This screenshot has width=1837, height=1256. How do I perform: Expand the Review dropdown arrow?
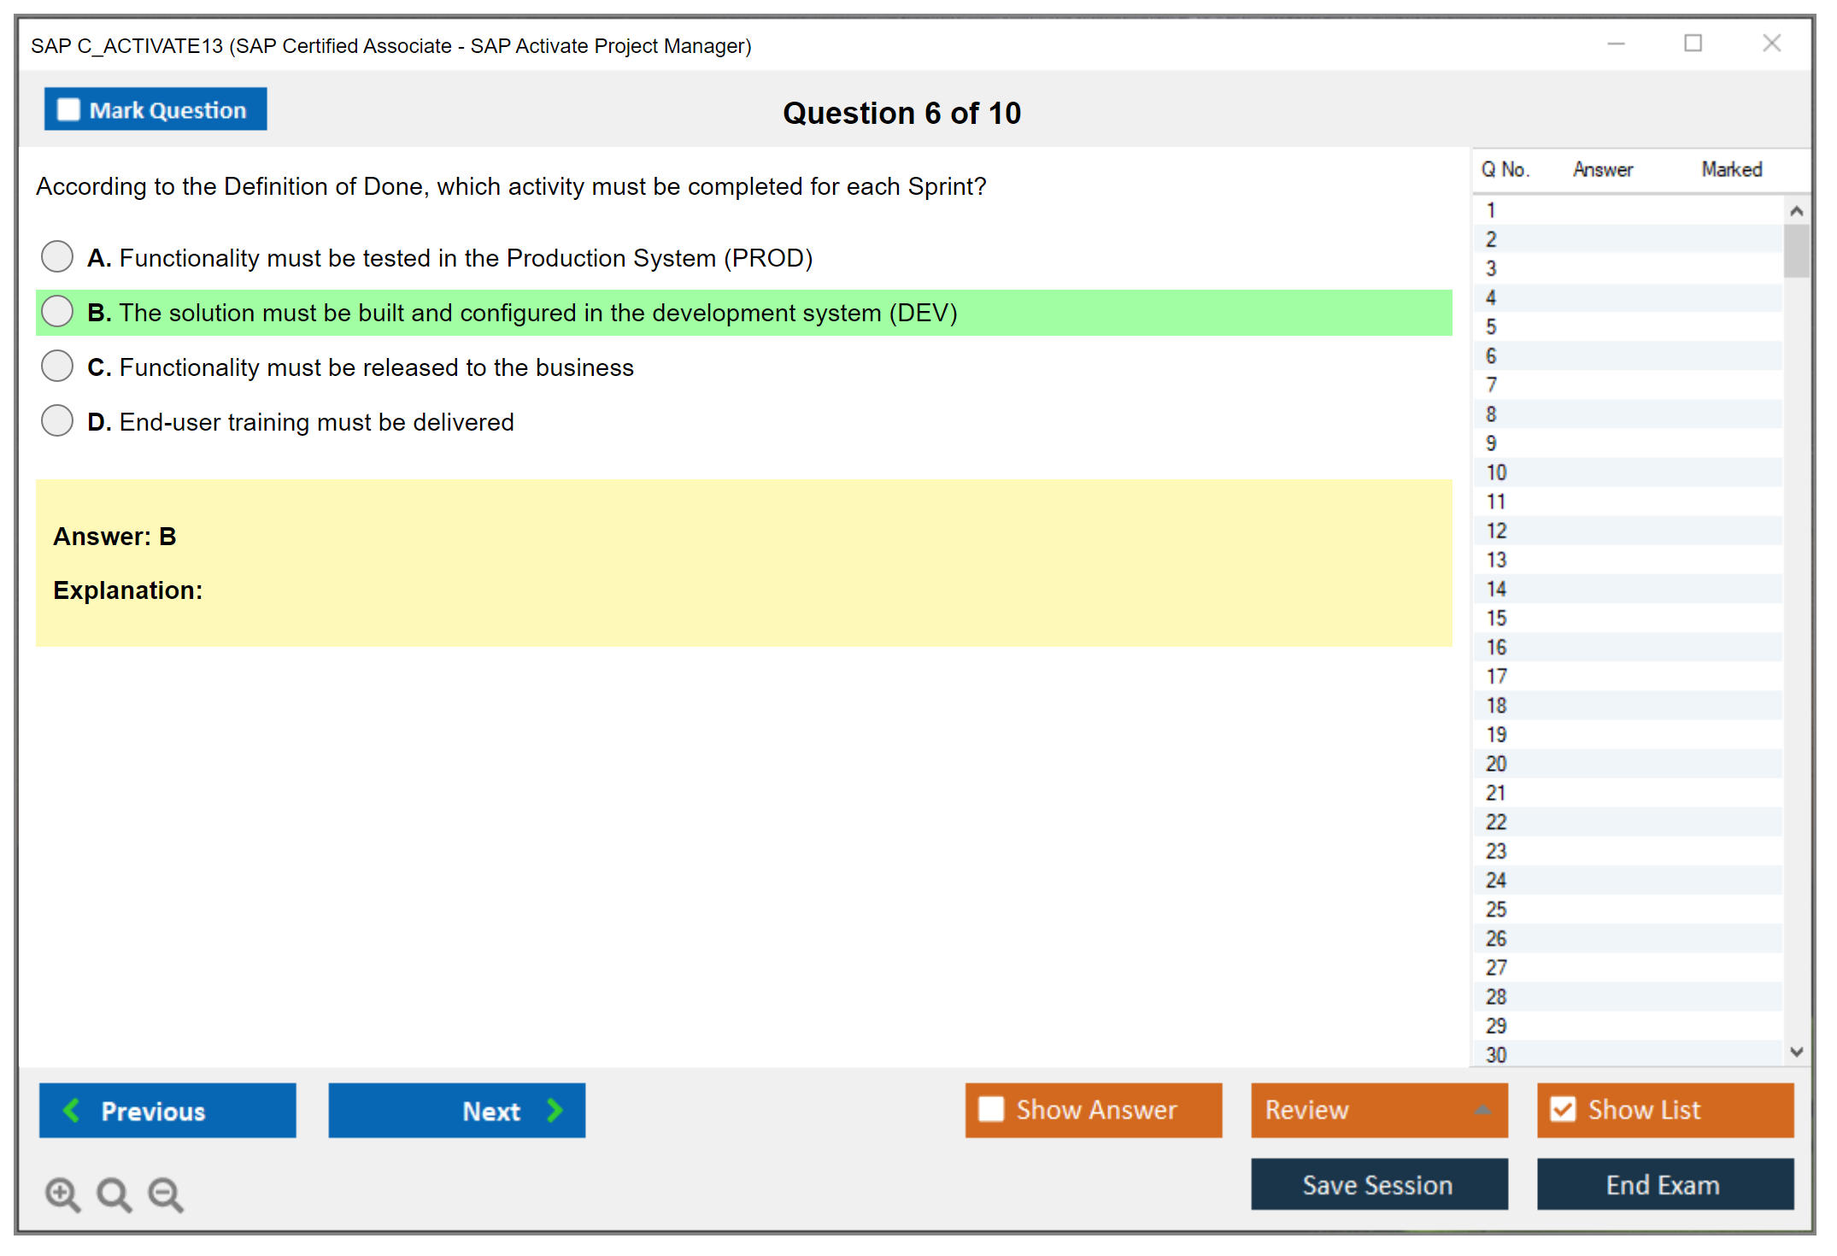(x=1482, y=1110)
